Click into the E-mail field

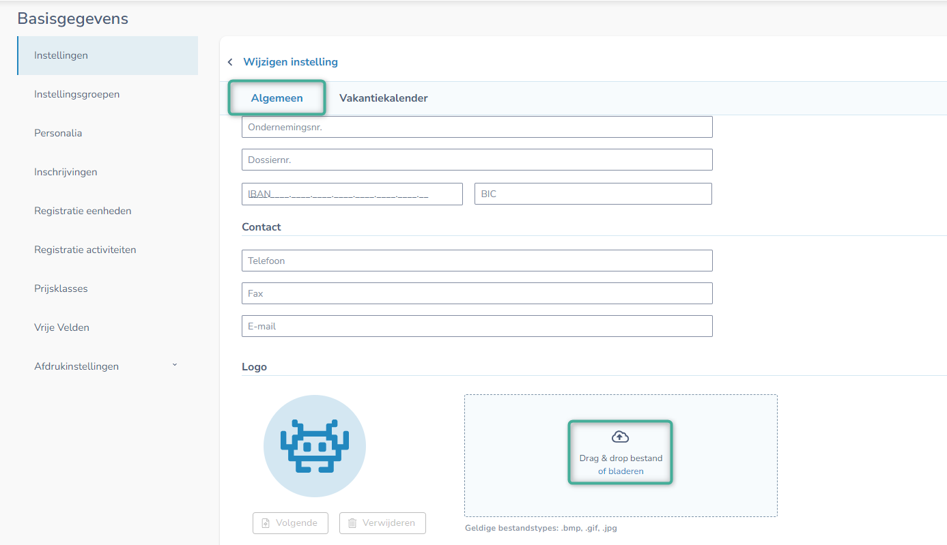pos(477,326)
